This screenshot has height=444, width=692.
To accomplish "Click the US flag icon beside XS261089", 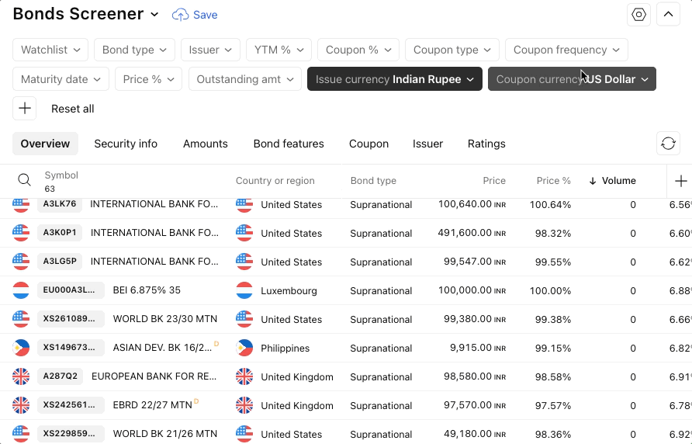I will (x=21, y=319).
